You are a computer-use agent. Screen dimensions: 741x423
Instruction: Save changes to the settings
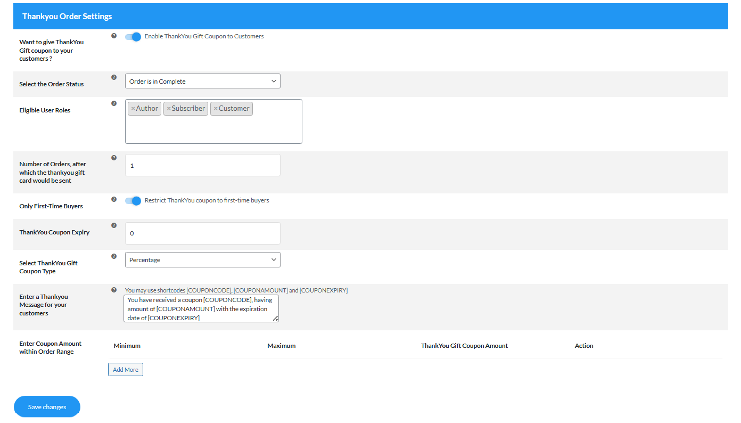pyautogui.click(x=47, y=406)
